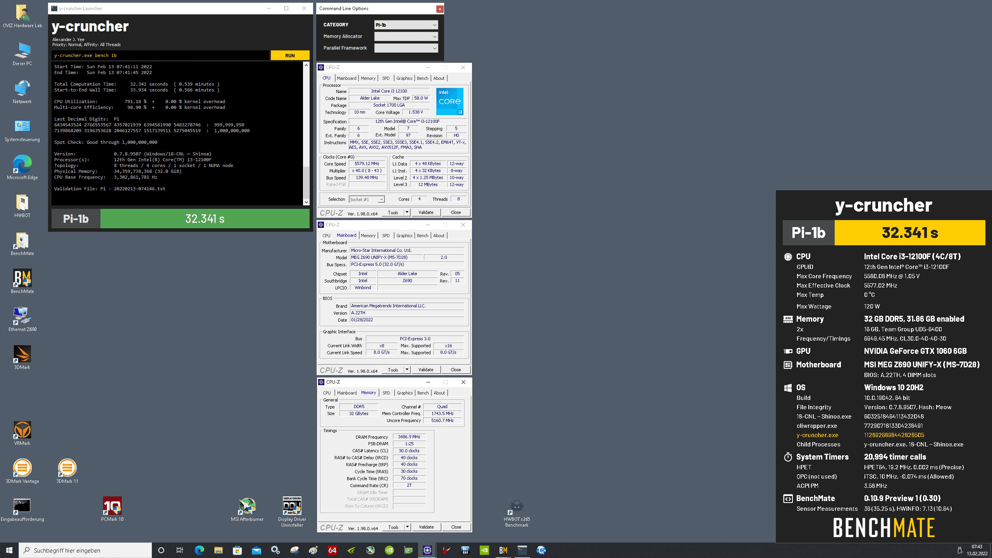Viewport: 992px width, 558px height.
Task: Click Validate in CPU-Z Mainboard window
Action: 426,370
